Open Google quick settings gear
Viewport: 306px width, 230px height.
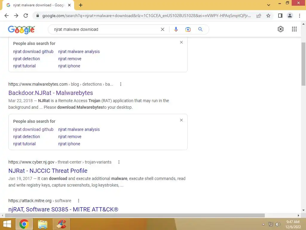[x=281, y=29]
